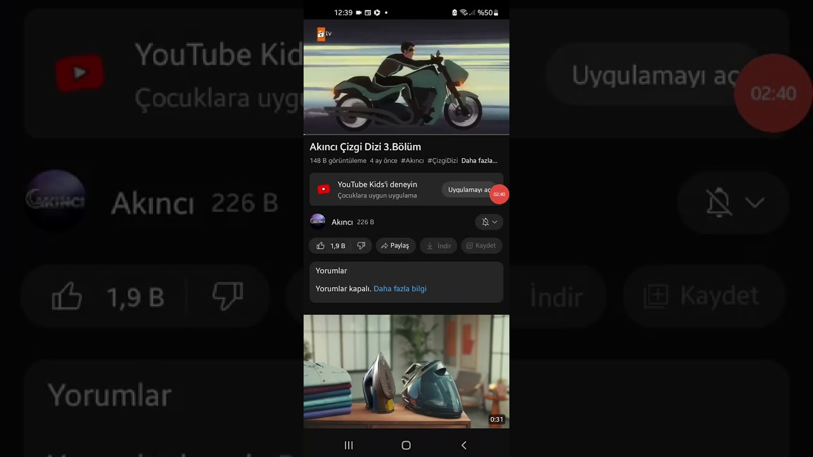The height and width of the screenshot is (457, 813).
Task: Expand the description via Daha fazla...
Action: (x=479, y=161)
